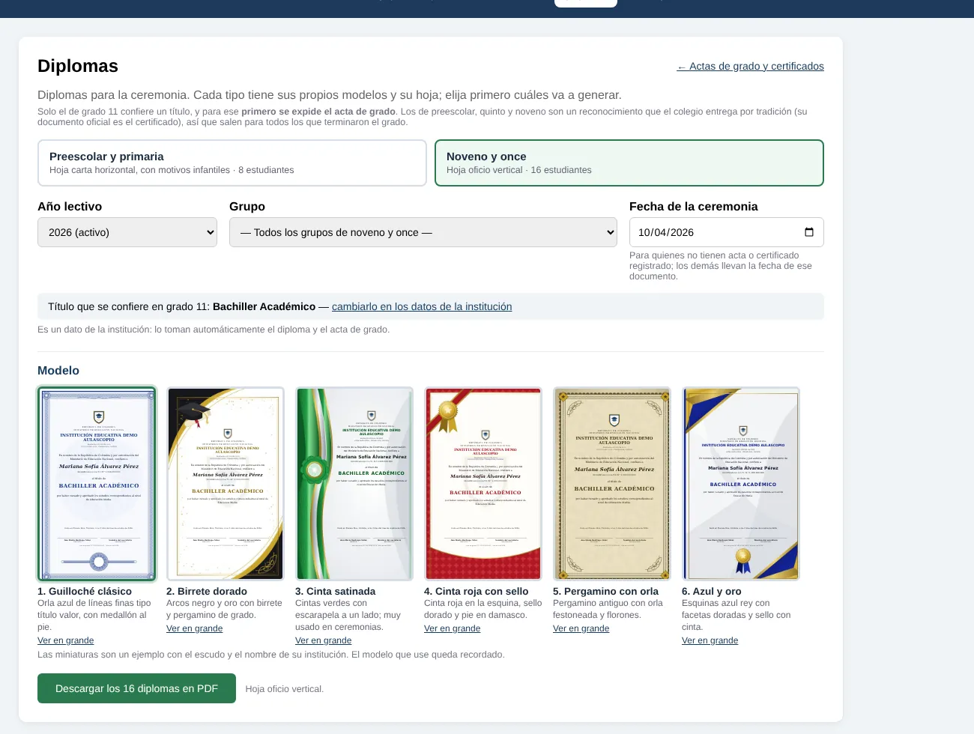
Task: Click the 'Bachiller Académico' title text
Action: 264,306
